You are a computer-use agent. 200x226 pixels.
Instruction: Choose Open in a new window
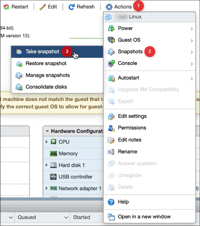149,217
